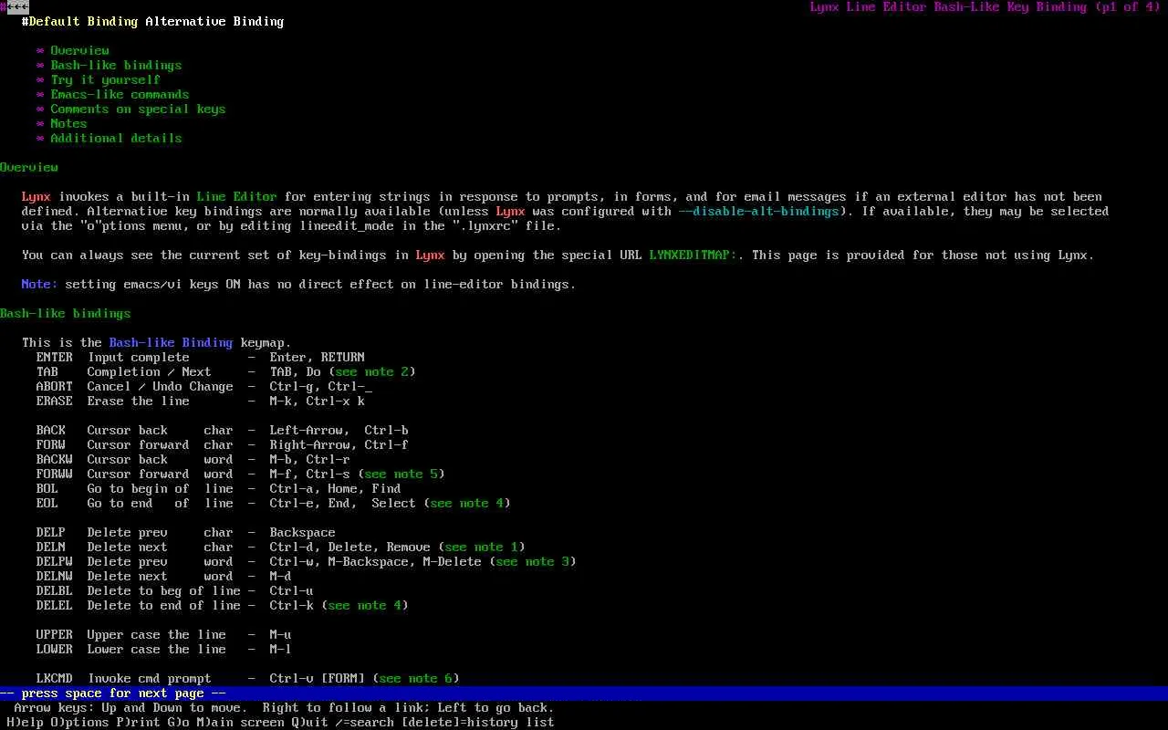1168x730 pixels.
Task: Click the 'press space for next page' status bar
Action: pos(584,693)
